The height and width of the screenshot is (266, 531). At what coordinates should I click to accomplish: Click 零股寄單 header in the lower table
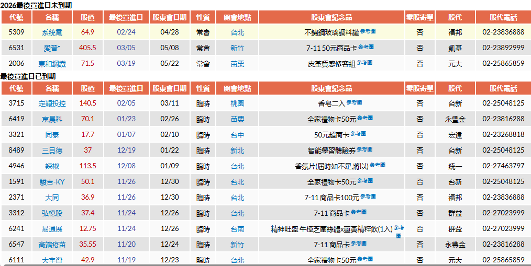tap(420, 88)
